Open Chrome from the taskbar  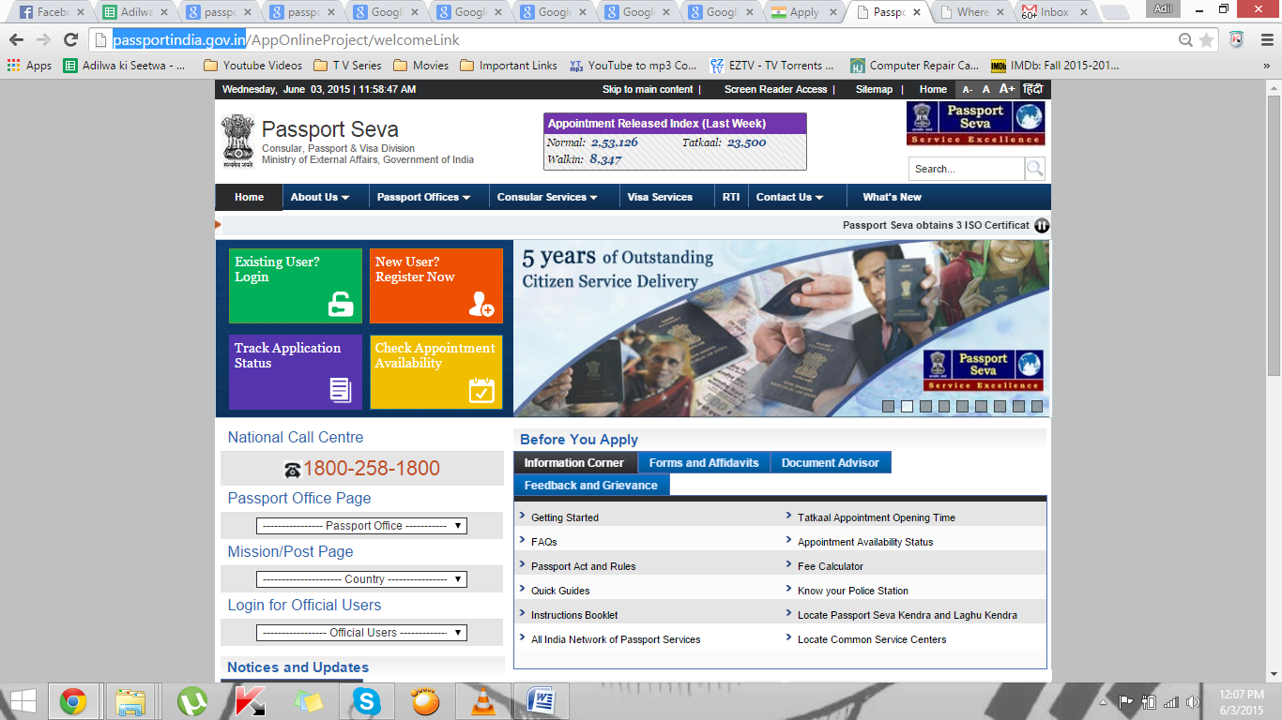pyautogui.click(x=73, y=701)
